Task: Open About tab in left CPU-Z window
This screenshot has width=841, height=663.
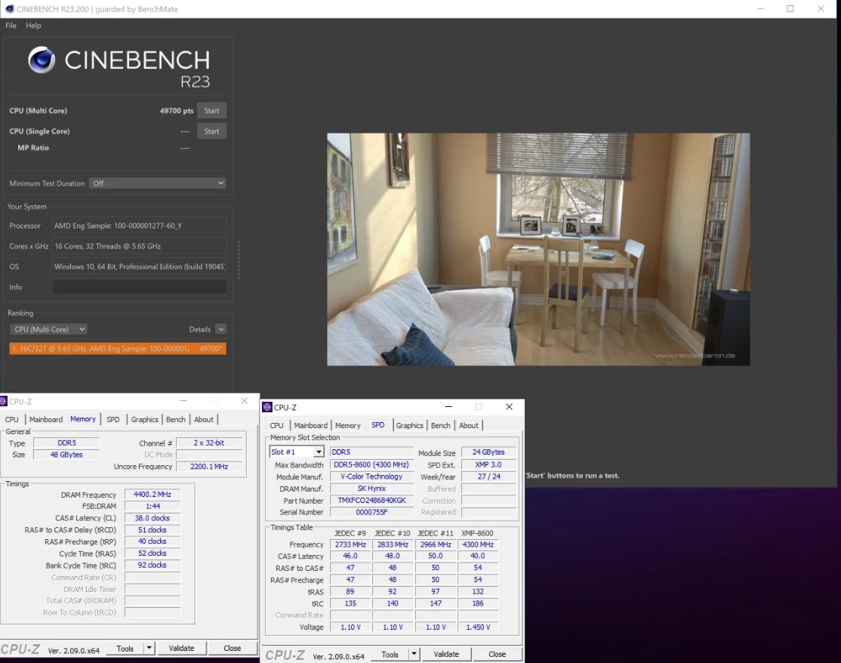Action: click(204, 419)
